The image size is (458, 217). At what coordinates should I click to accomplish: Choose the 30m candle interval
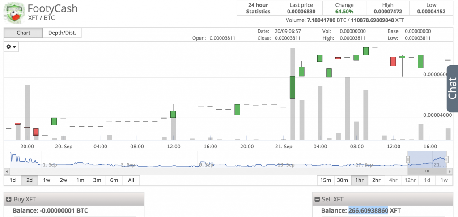click(x=342, y=180)
